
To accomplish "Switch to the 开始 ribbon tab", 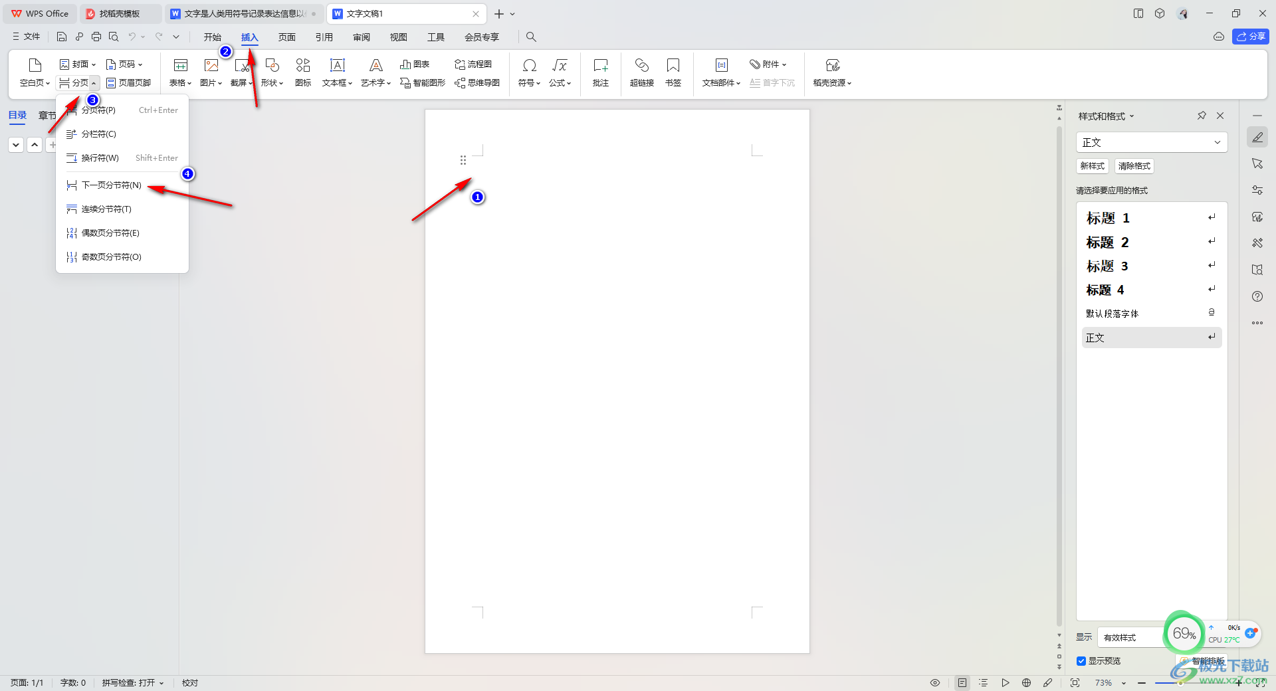I will 213,37.
